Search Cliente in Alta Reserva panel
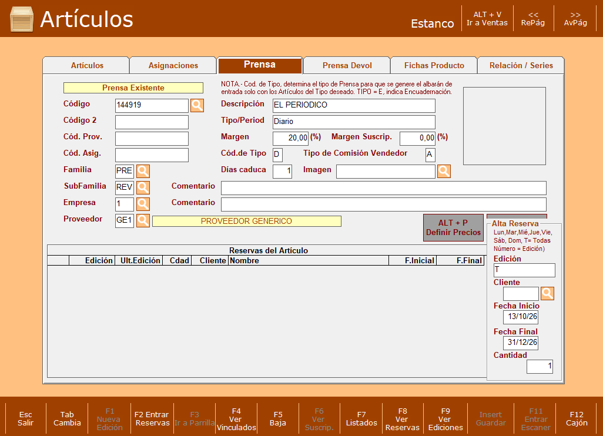 547,293
